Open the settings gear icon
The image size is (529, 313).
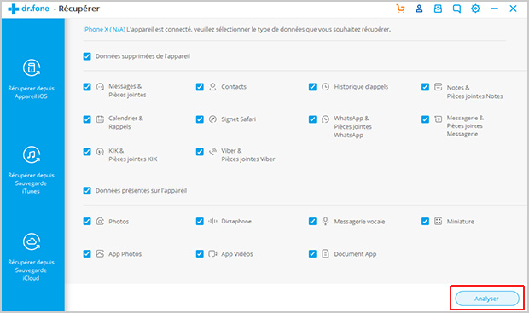pyautogui.click(x=475, y=9)
